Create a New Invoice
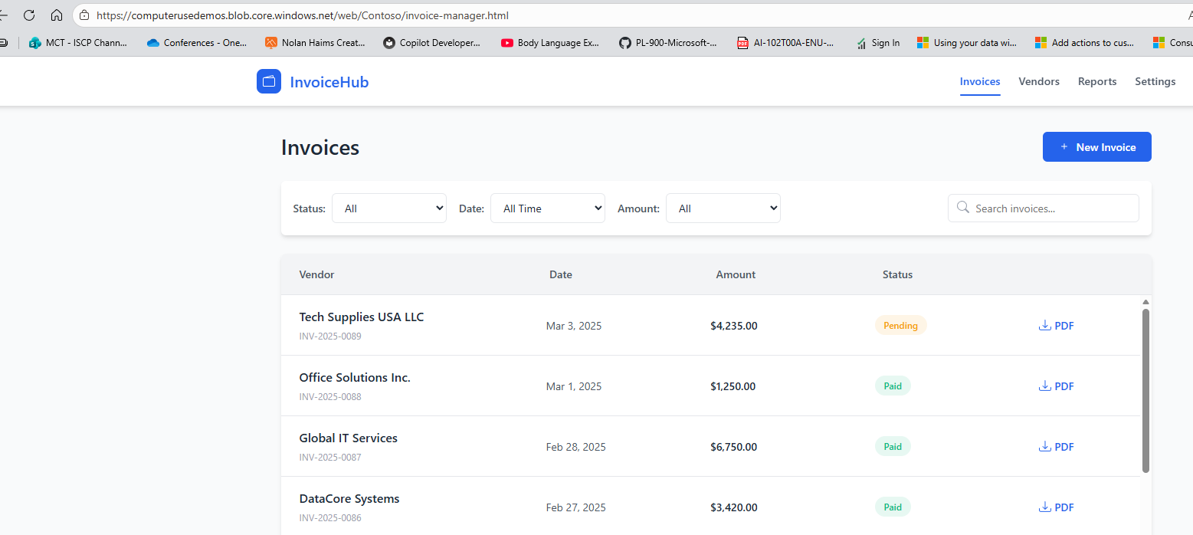 click(1097, 147)
